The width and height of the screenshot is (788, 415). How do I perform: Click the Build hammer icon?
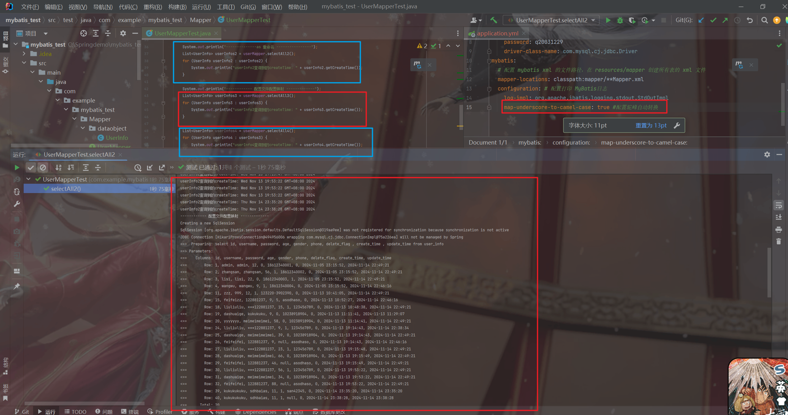(494, 20)
